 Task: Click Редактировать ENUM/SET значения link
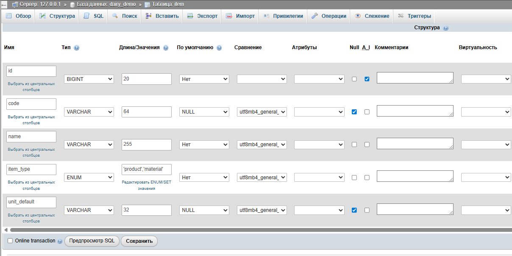click(x=146, y=185)
